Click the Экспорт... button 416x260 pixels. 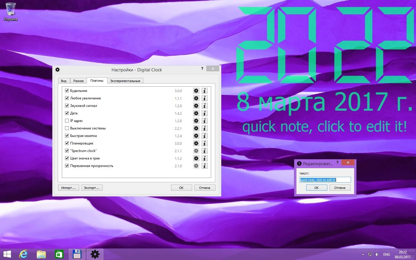point(92,188)
